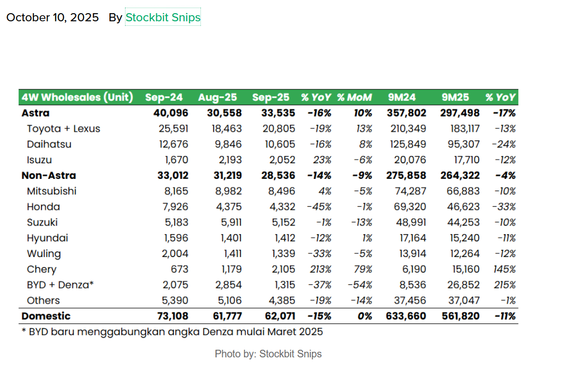
Task: Click the Mitsubishi row label
Action: [x=52, y=191]
